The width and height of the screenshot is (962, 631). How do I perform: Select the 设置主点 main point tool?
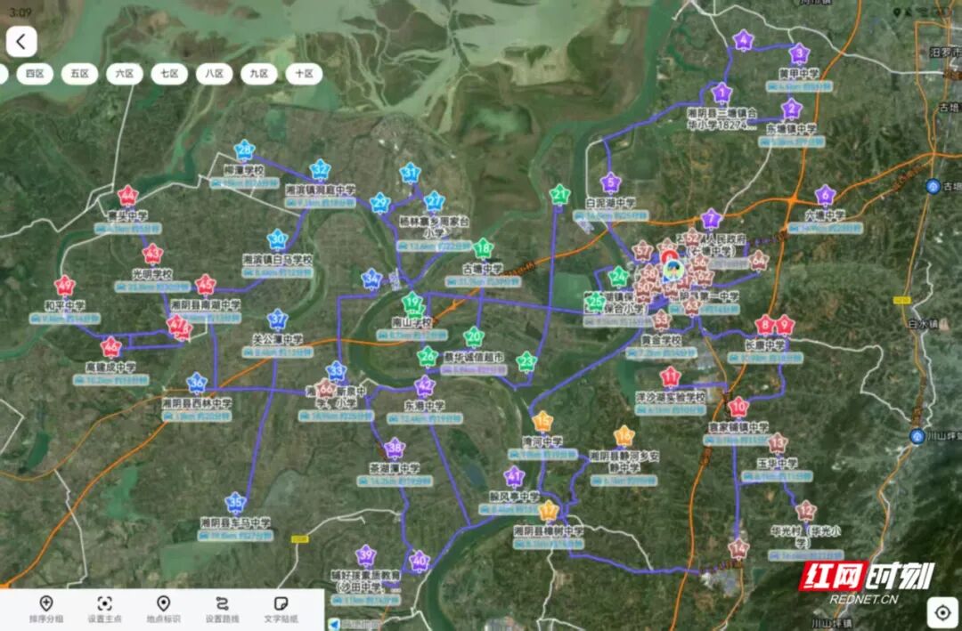click(105, 609)
